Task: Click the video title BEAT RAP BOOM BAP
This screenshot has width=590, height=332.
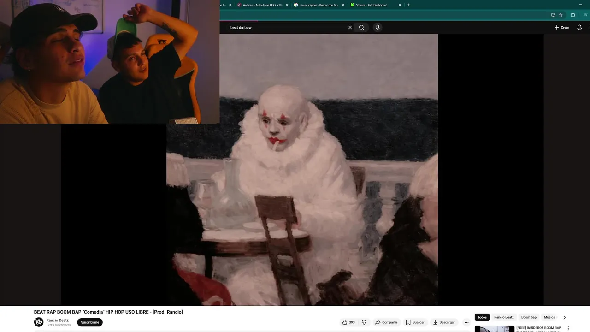Action: (x=108, y=312)
